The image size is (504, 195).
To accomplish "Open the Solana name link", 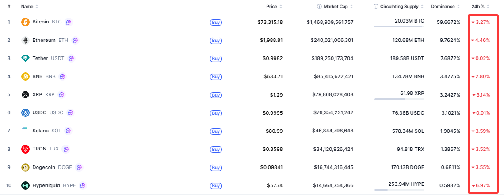I will [41, 131].
